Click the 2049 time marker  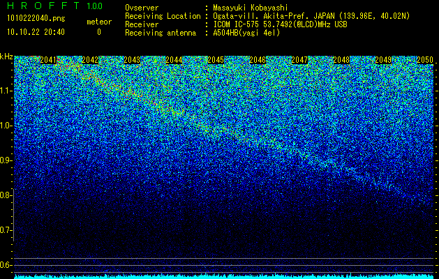(383, 60)
